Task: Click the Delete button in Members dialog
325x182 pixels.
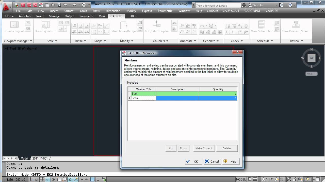Action: point(227,148)
